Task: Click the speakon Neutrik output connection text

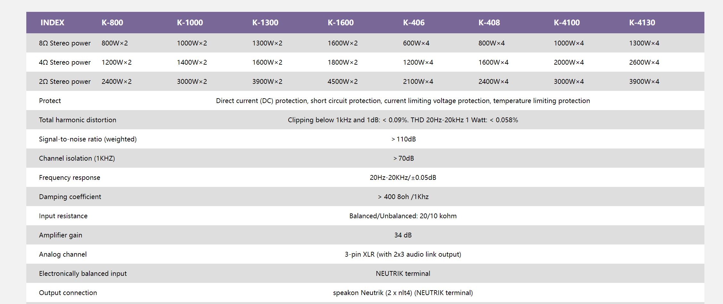Action: pos(403,293)
